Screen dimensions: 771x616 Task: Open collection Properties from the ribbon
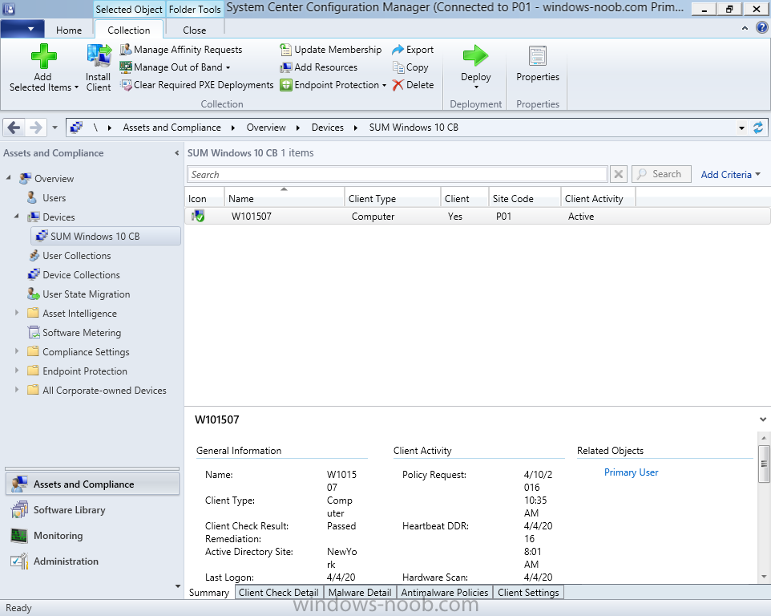coord(538,64)
